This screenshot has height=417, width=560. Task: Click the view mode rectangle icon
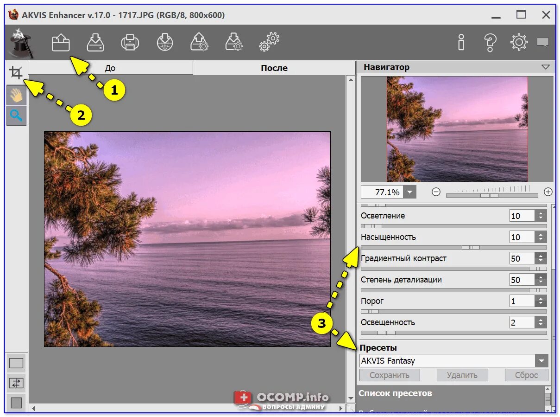point(16,364)
